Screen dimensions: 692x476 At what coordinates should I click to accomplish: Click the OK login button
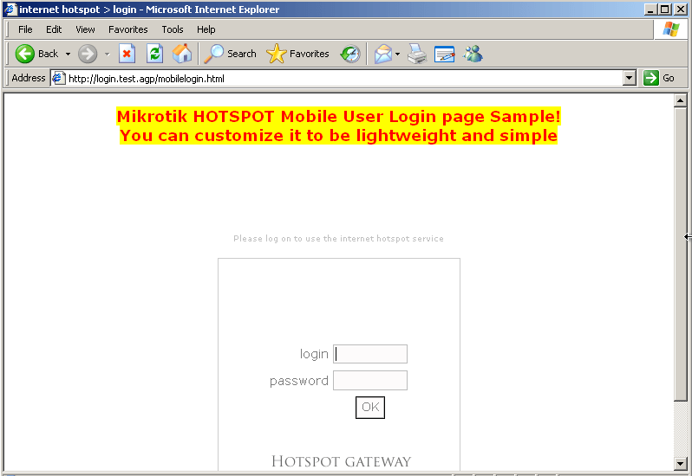(370, 408)
